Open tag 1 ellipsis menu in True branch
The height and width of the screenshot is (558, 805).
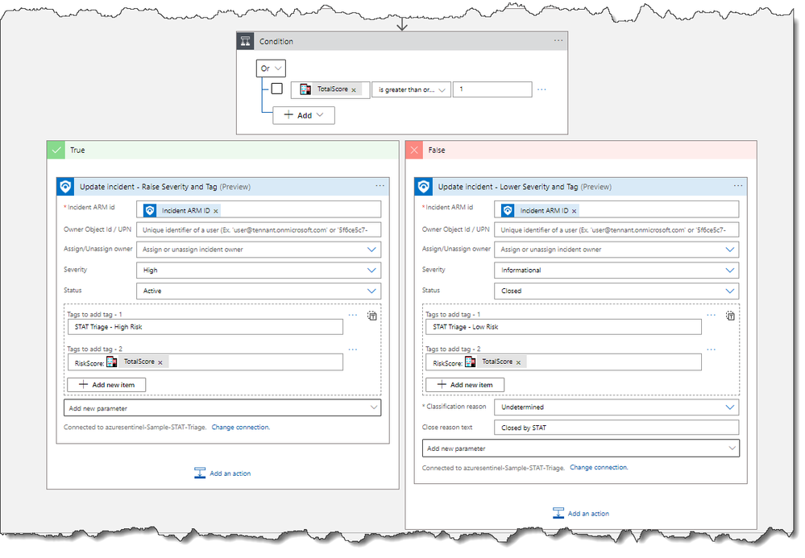tap(353, 315)
